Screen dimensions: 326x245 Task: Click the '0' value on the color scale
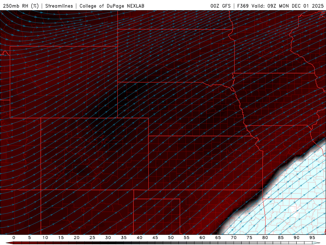14,238
